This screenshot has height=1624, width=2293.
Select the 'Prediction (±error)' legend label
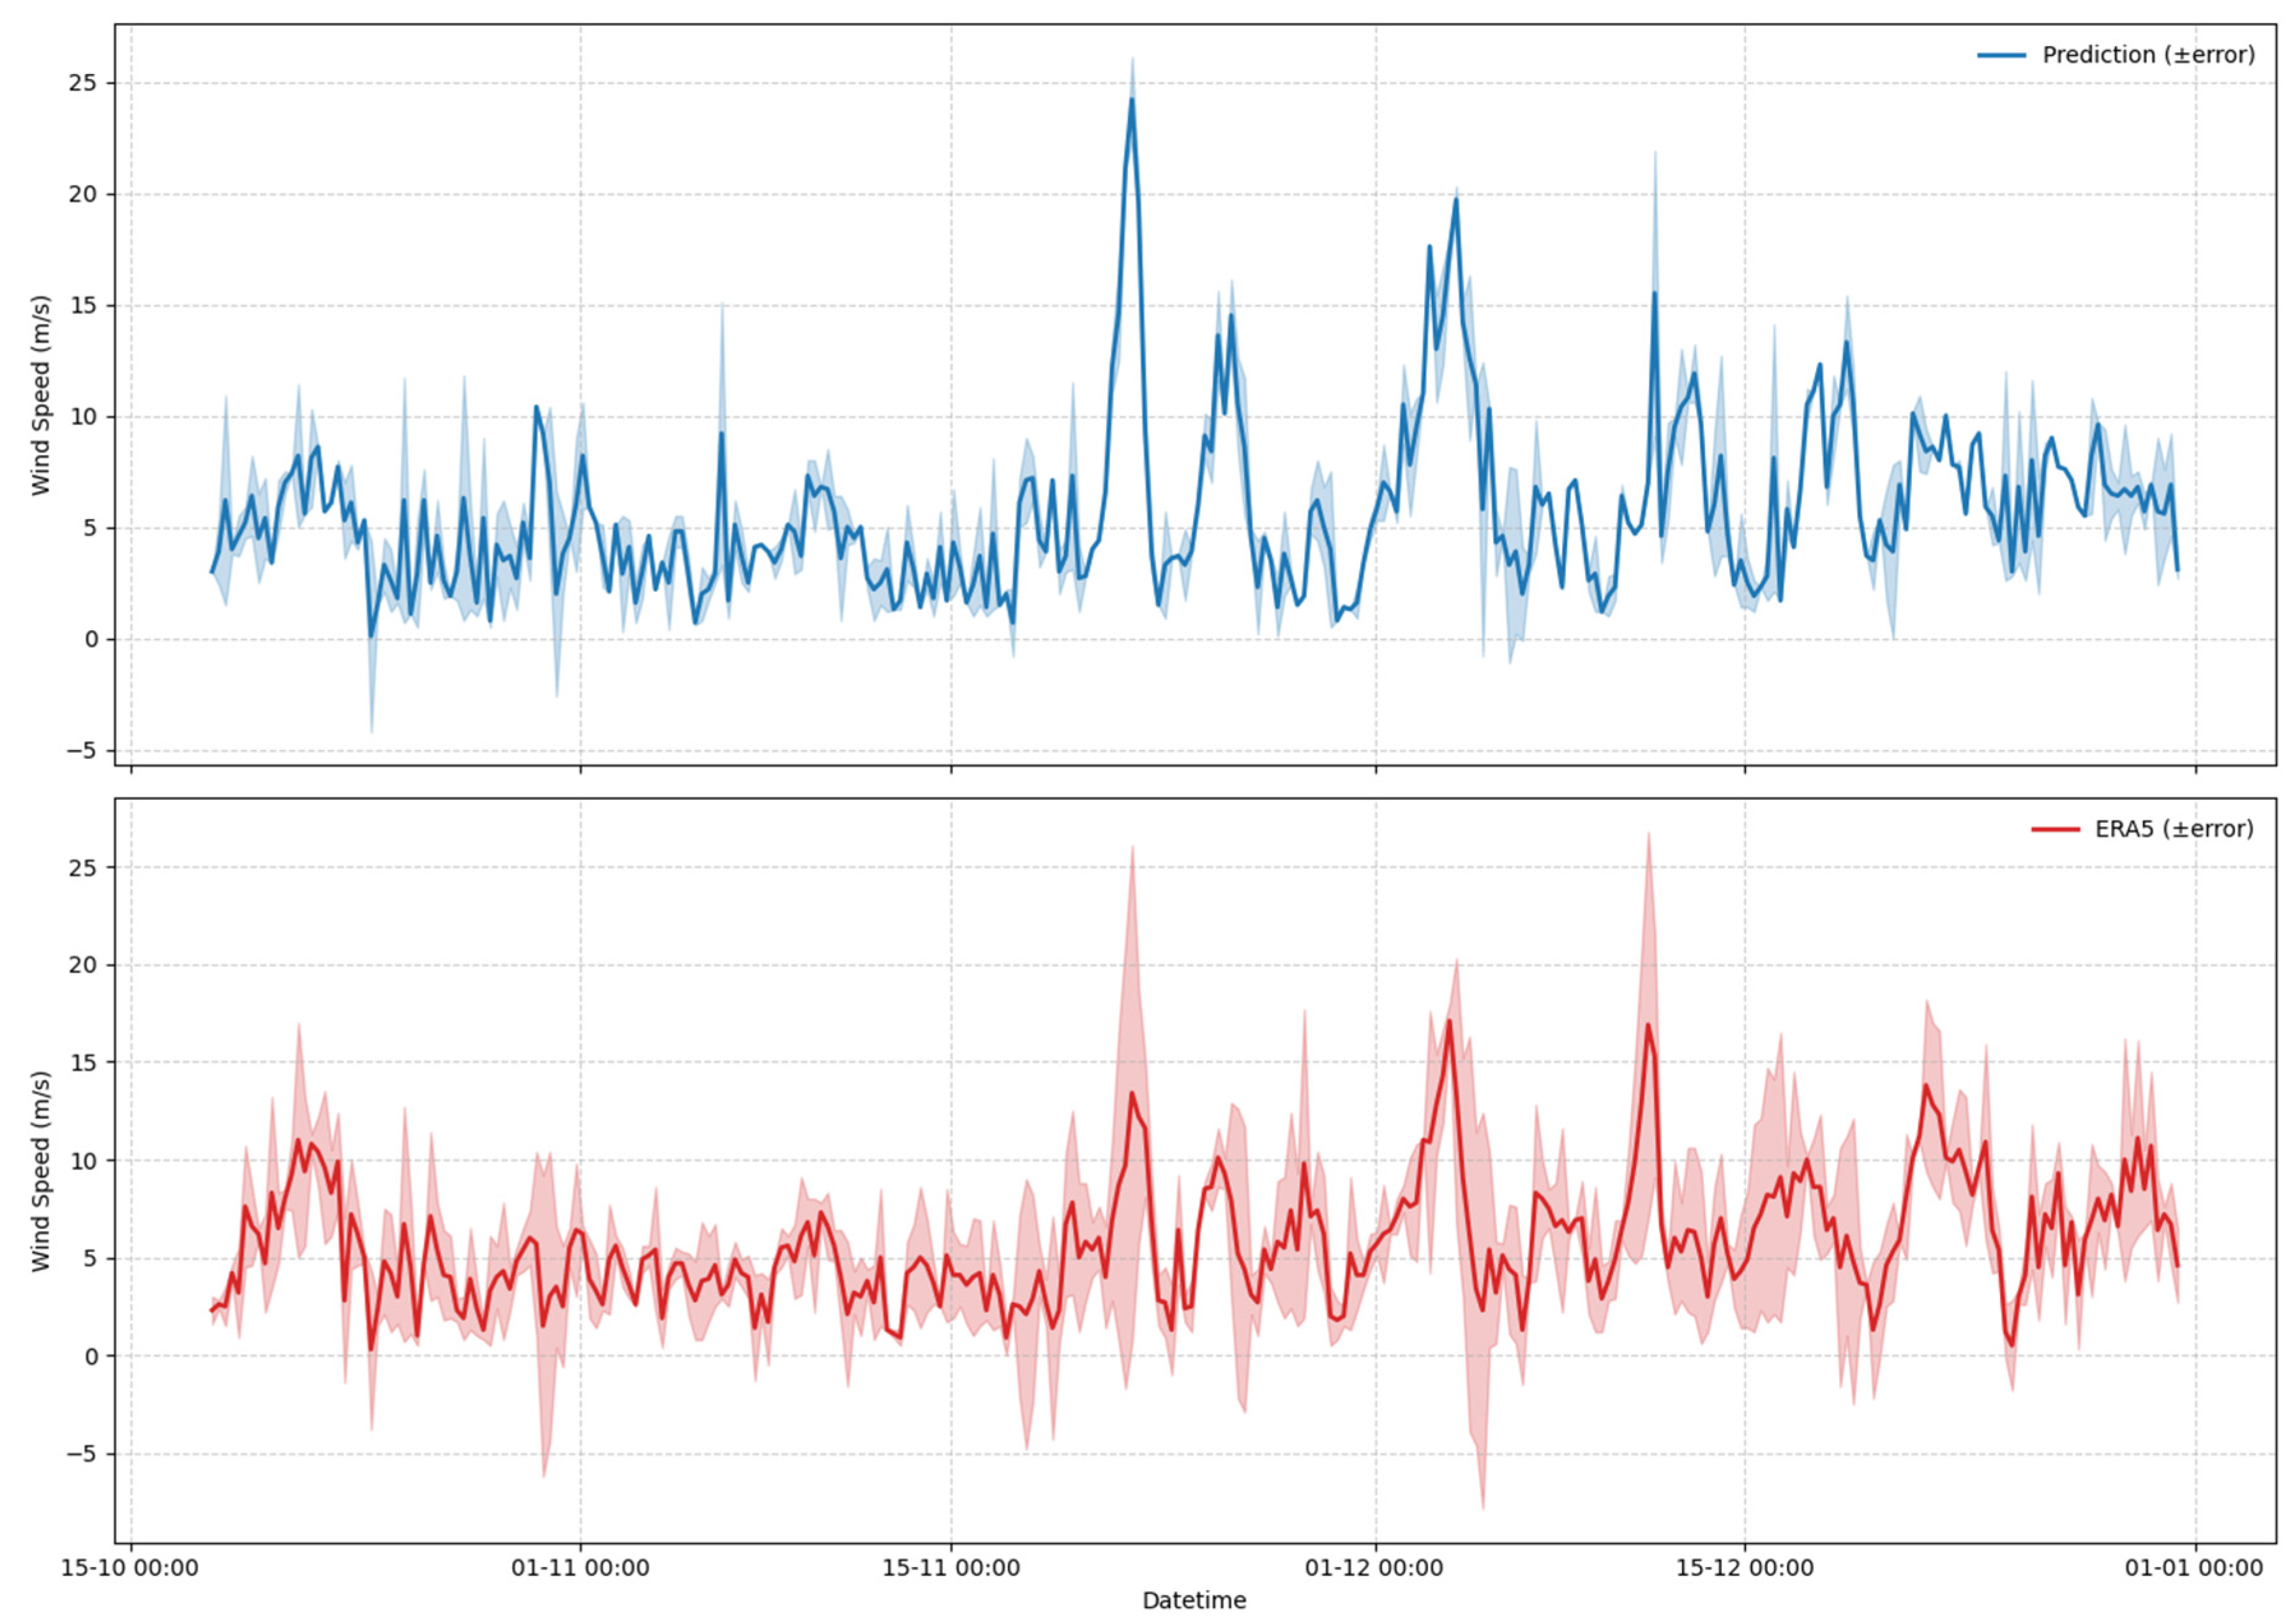tap(2148, 55)
